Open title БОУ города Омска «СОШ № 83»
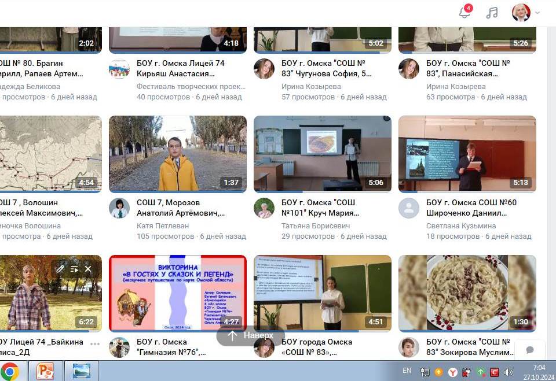556x381 pixels. point(317,347)
